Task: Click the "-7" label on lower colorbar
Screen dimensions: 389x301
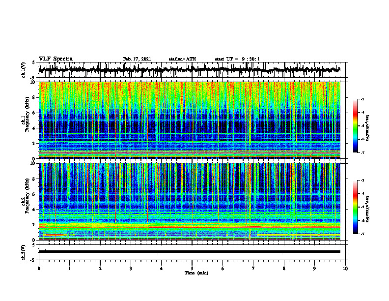Action: coord(362,234)
